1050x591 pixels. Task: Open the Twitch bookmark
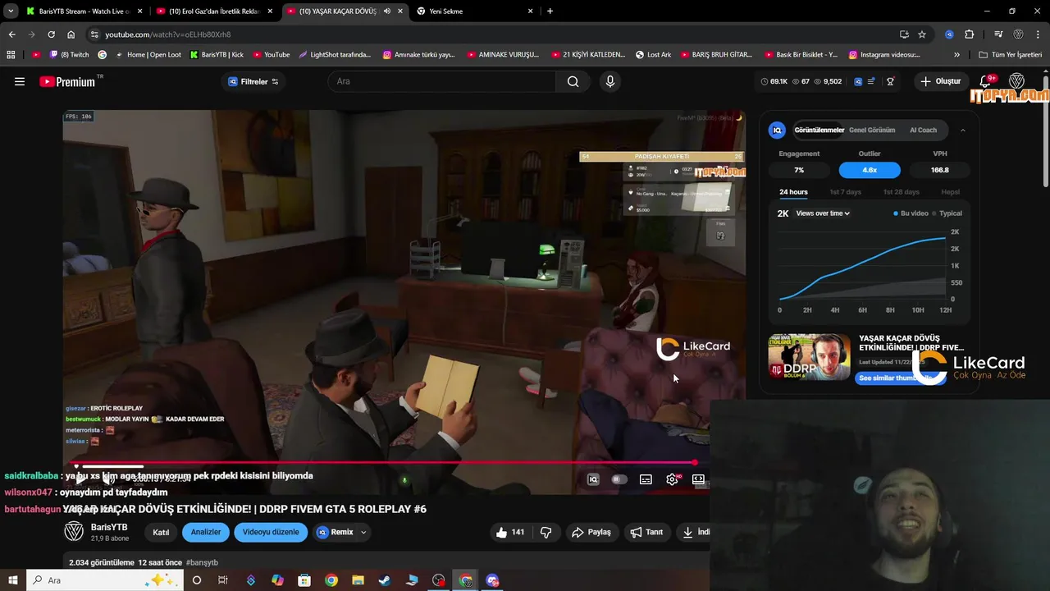[x=69, y=55]
